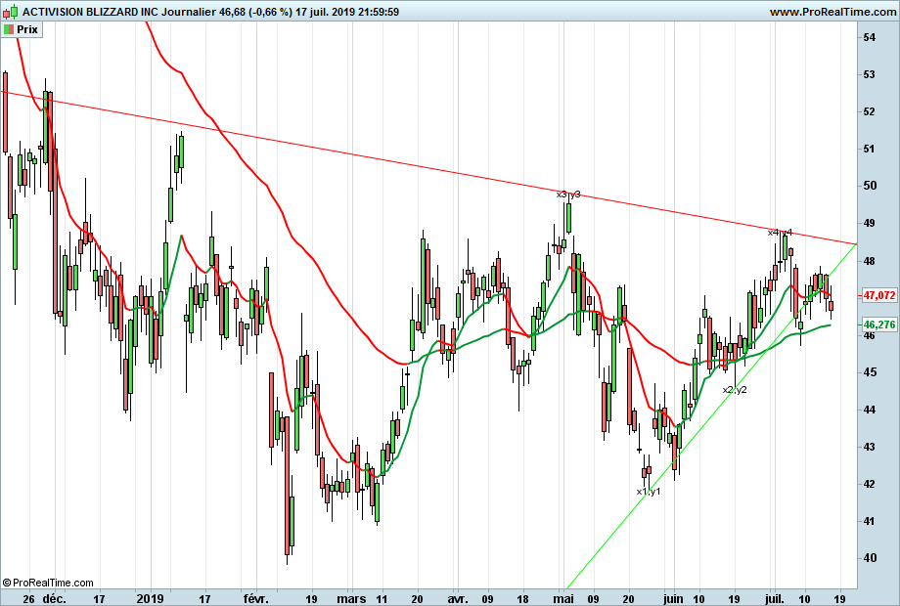Click the ACTIVISION BLIZZARD INC chart title

coord(90,12)
